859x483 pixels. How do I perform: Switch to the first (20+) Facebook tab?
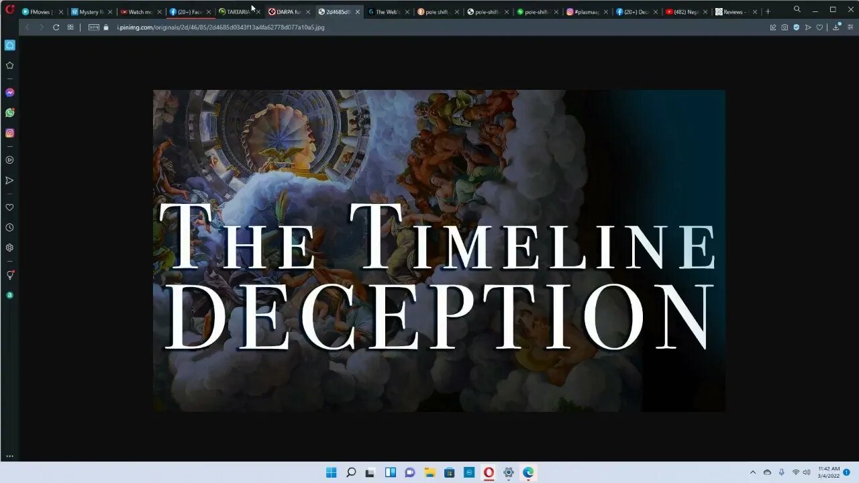[189, 11]
